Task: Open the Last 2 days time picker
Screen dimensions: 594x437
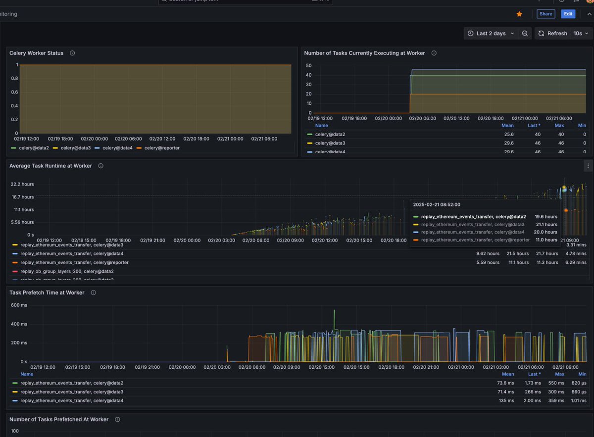Action: tap(491, 34)
